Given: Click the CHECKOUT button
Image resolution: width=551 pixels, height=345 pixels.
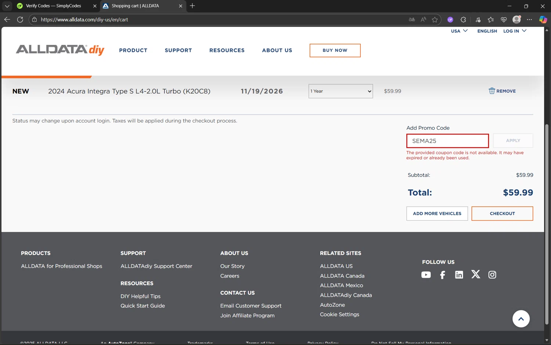Looking at the screenshot, I should click(x=502, y=213).
